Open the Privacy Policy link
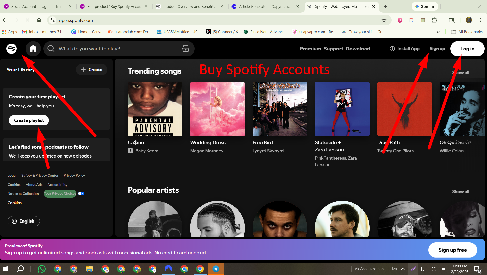 [74, 175]
